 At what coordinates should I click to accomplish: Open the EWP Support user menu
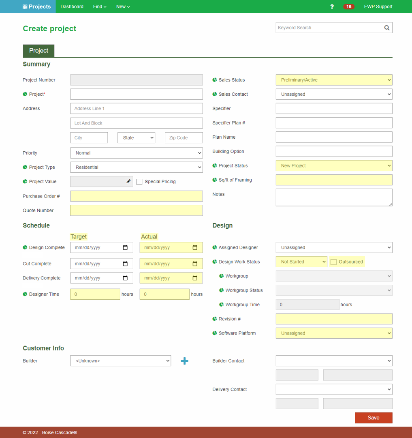(x=378, y=7)
